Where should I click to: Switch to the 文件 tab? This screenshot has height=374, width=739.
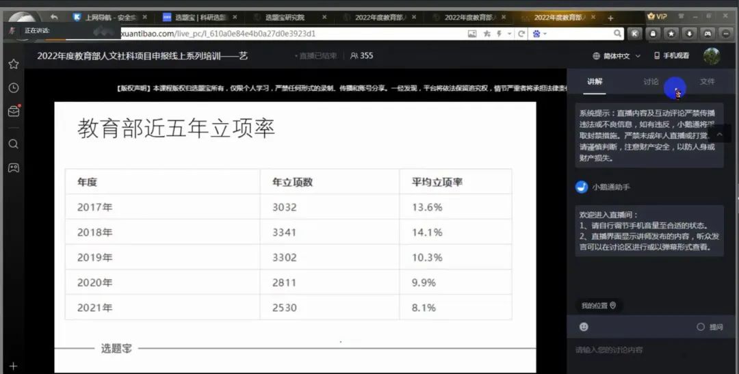coord(707,81)
